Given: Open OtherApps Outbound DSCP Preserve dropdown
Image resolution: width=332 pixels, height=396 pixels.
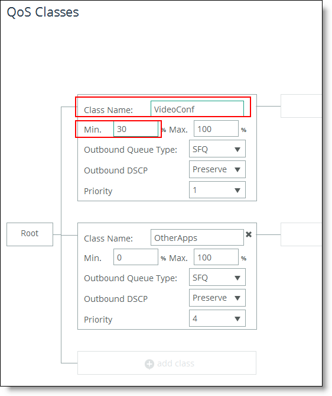Looking at the screenshot, I should 217,298.
